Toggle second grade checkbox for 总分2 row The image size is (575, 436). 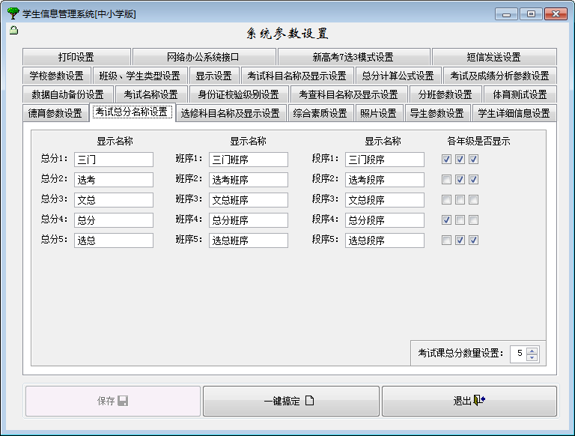[x=460, y=180]
